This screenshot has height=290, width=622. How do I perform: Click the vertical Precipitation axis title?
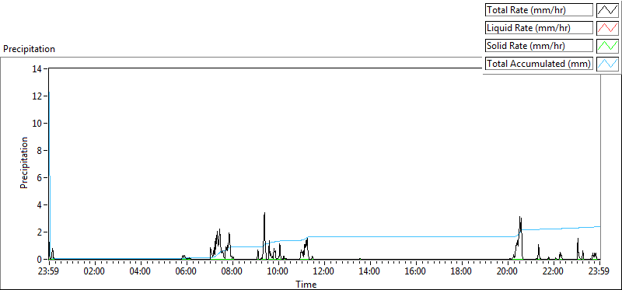pos(24,163)
